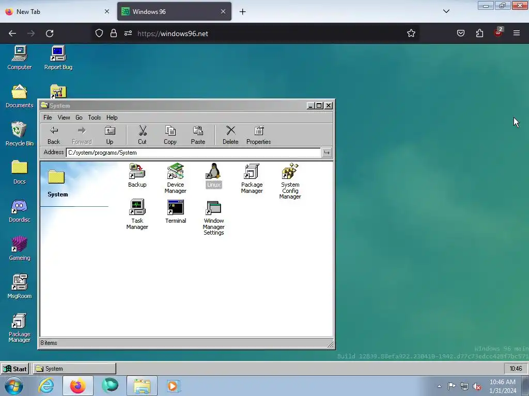The image size is (529, 396).
Task: Open the View menu
Action: (64, 118)
